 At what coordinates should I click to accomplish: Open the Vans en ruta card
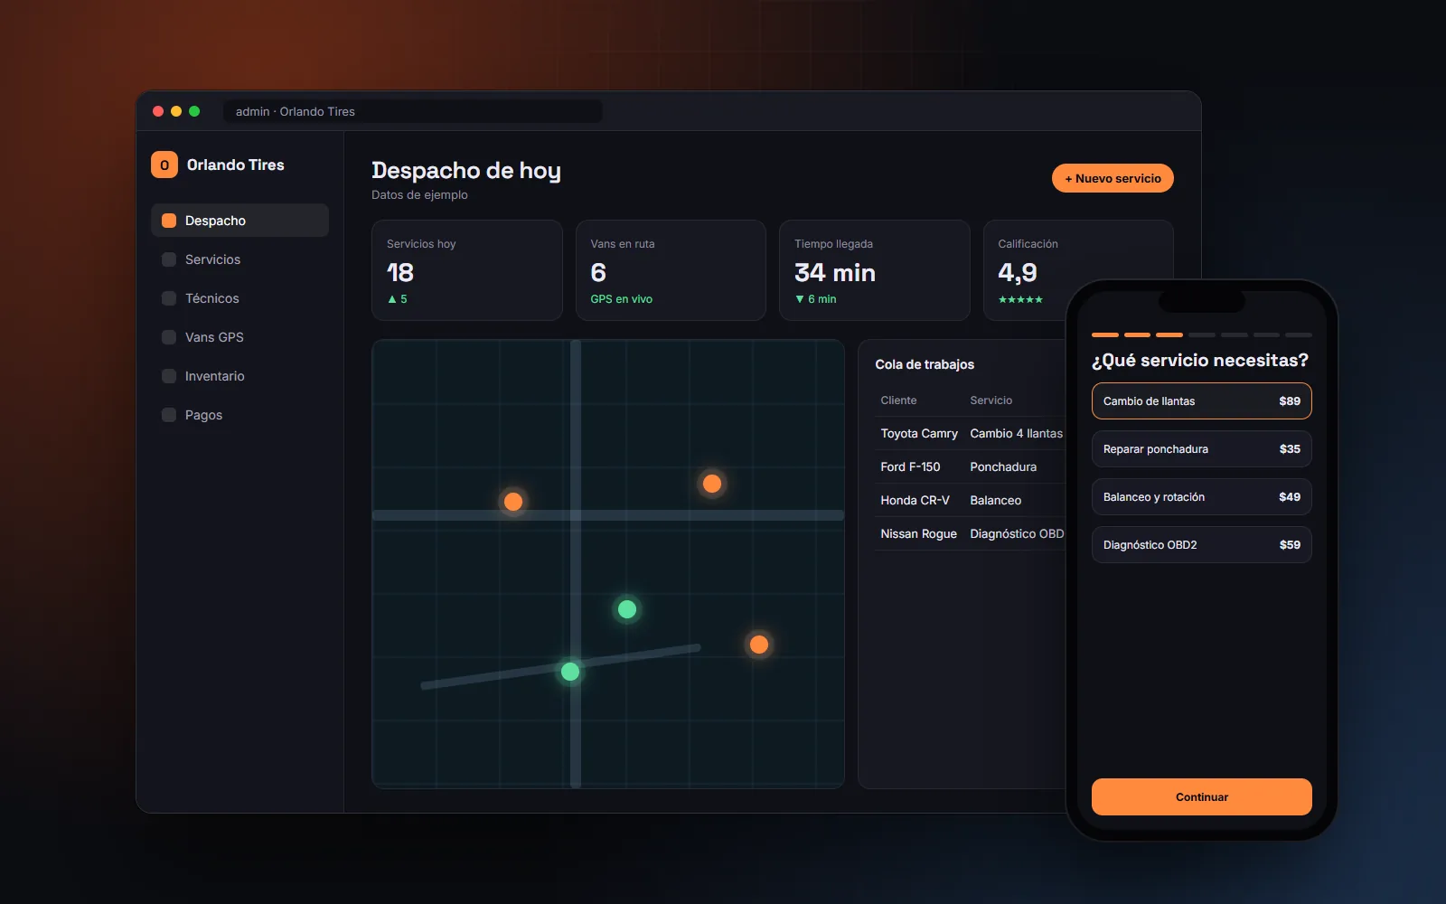click(x=671, y=270)
